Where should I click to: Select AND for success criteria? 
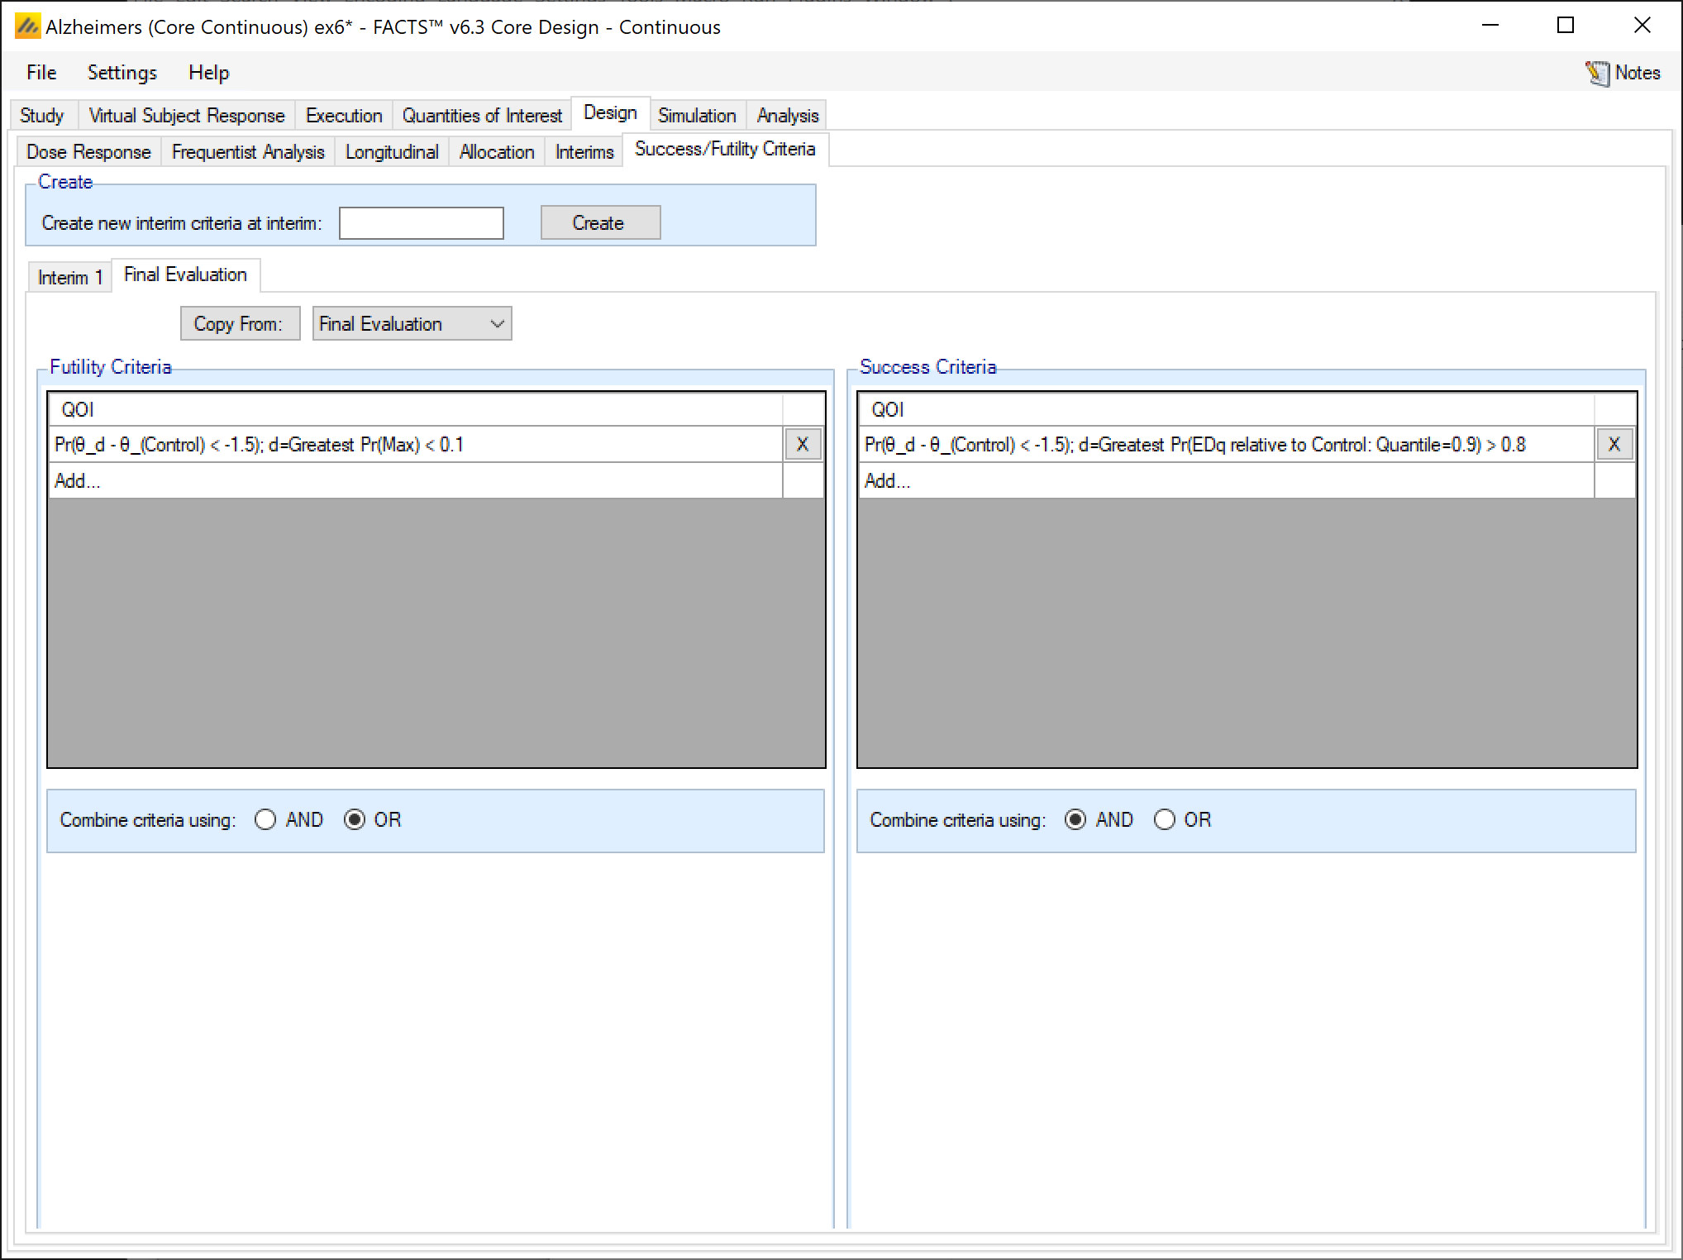click(1075, 819)
